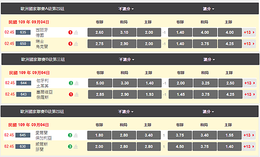Select the 5.00 away odds for match 644
Image resolution: width=260 pixels, height=157 pixels.
pos(100,83)
